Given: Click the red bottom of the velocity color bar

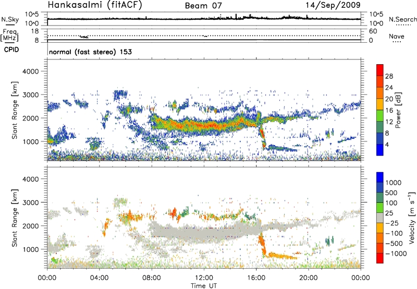Looking at the screenshot, I should [x=380, y=258].
